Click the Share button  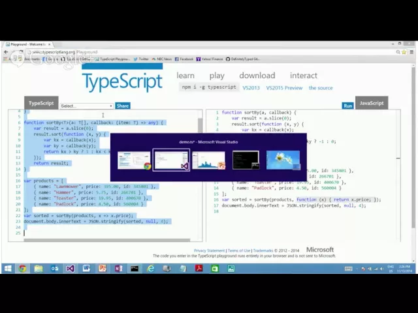pos(123,106)
